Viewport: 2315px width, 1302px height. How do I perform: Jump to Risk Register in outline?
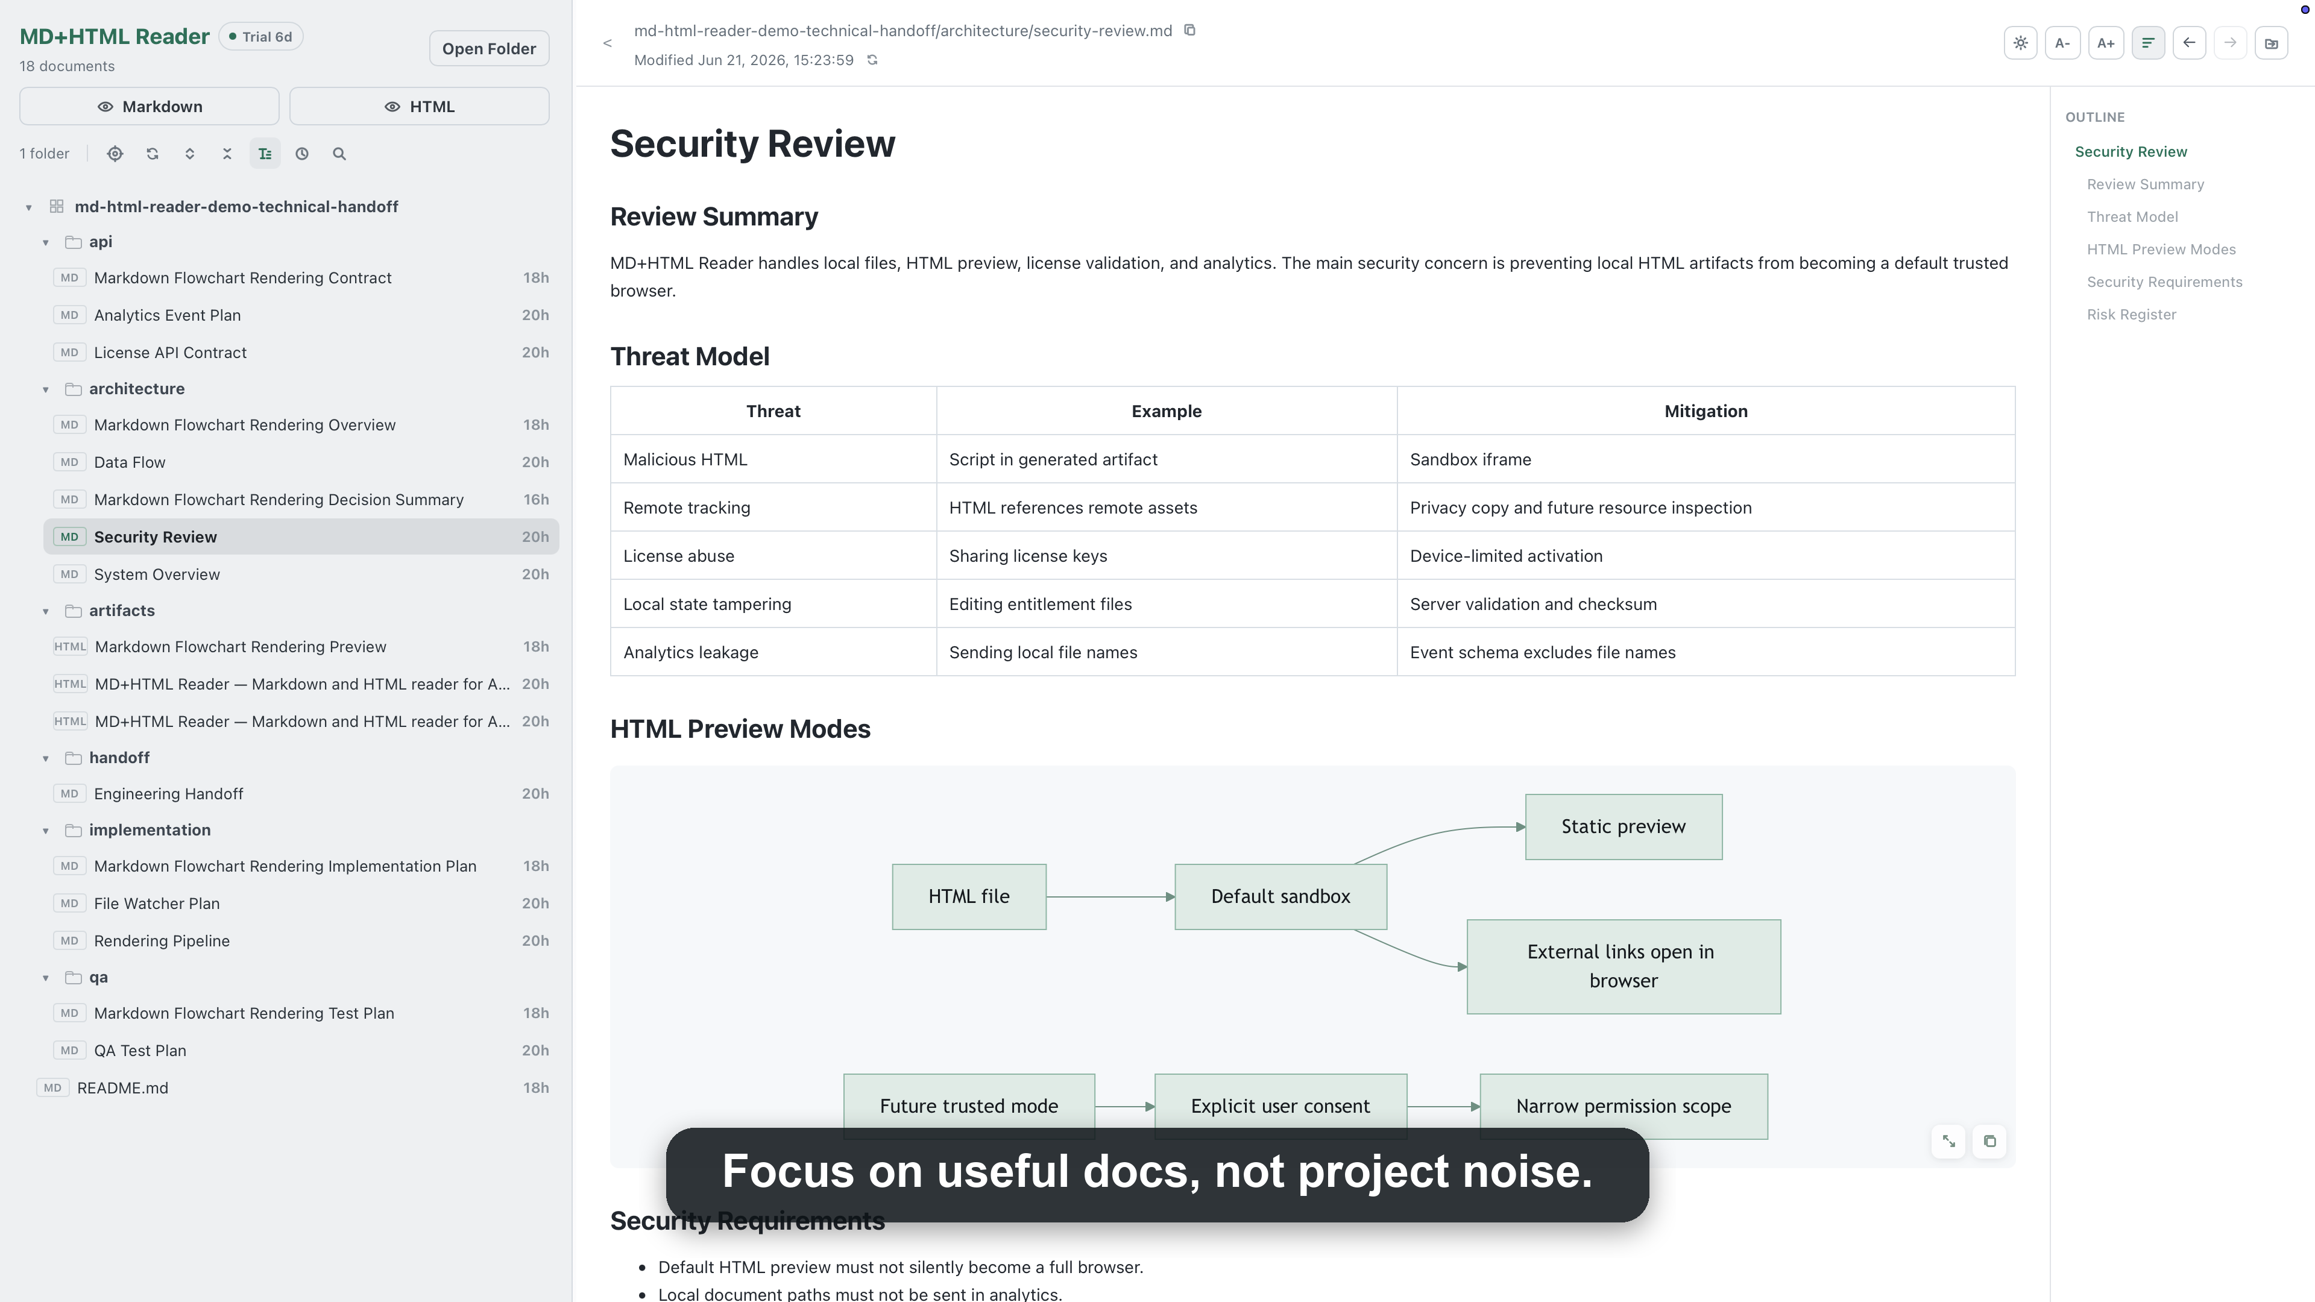pos(2131,315)
